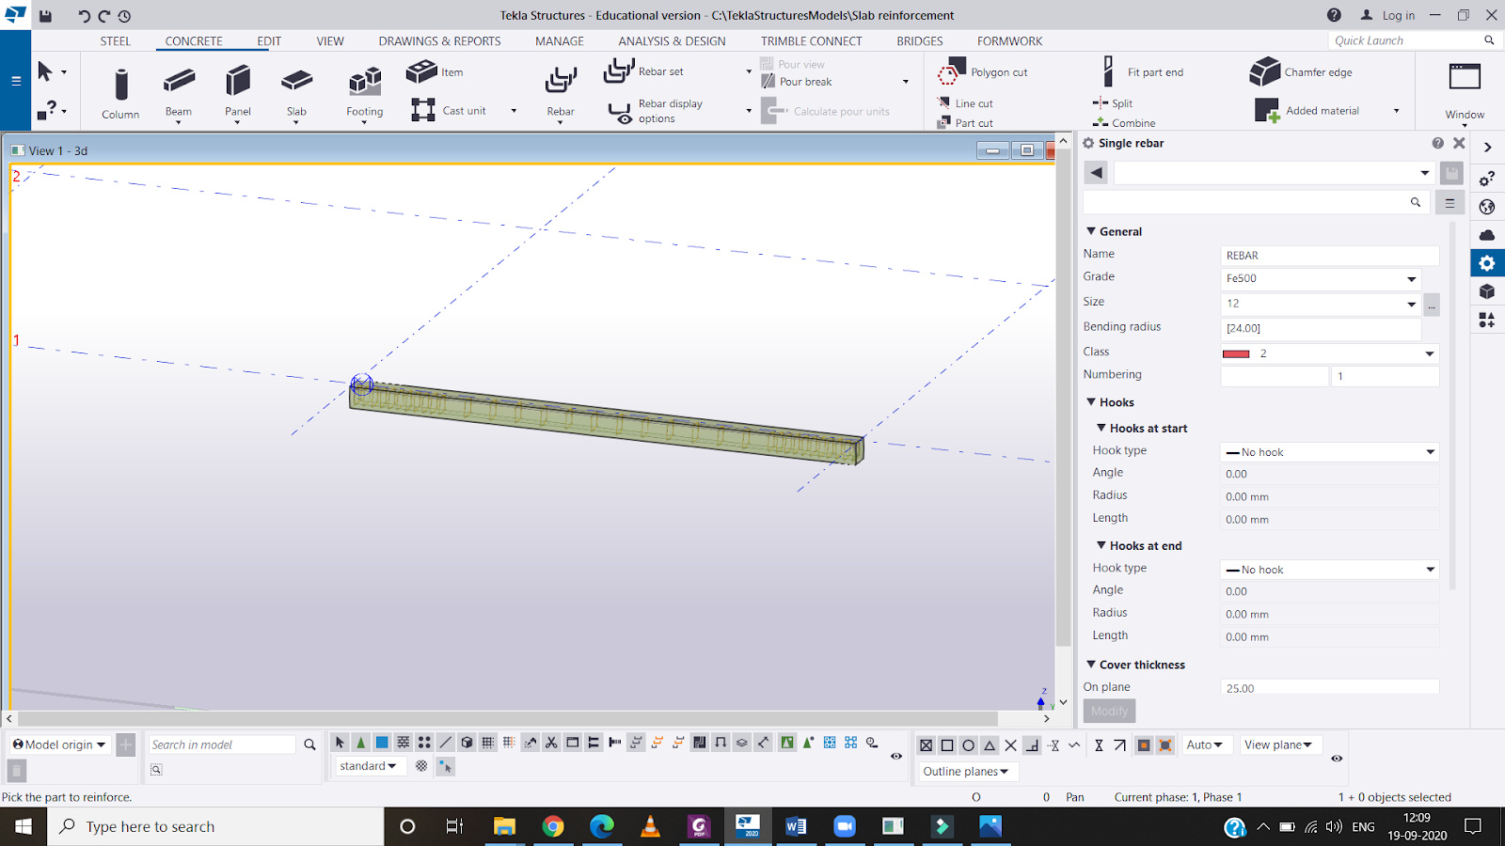1505x846 pixels.
Task: Open Hooks at end Hook type dropdown
Action: [x=1330, y=570]
